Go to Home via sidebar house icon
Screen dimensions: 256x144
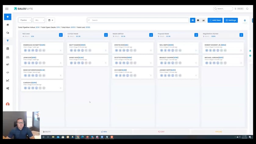[x=8, y=25]
